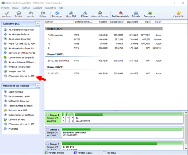Select D: WD 1TO partition row
Image resolution: width=188 pixels, height=155 pixels.
pos(104,74)
